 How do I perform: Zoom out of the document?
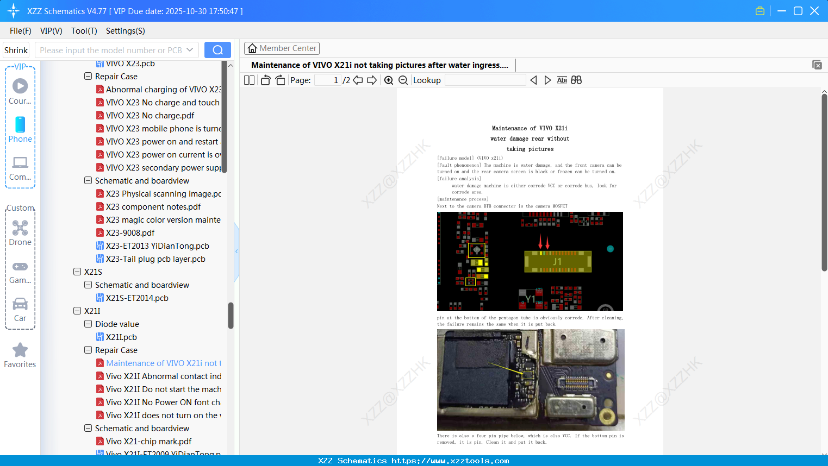click(403, 80)
